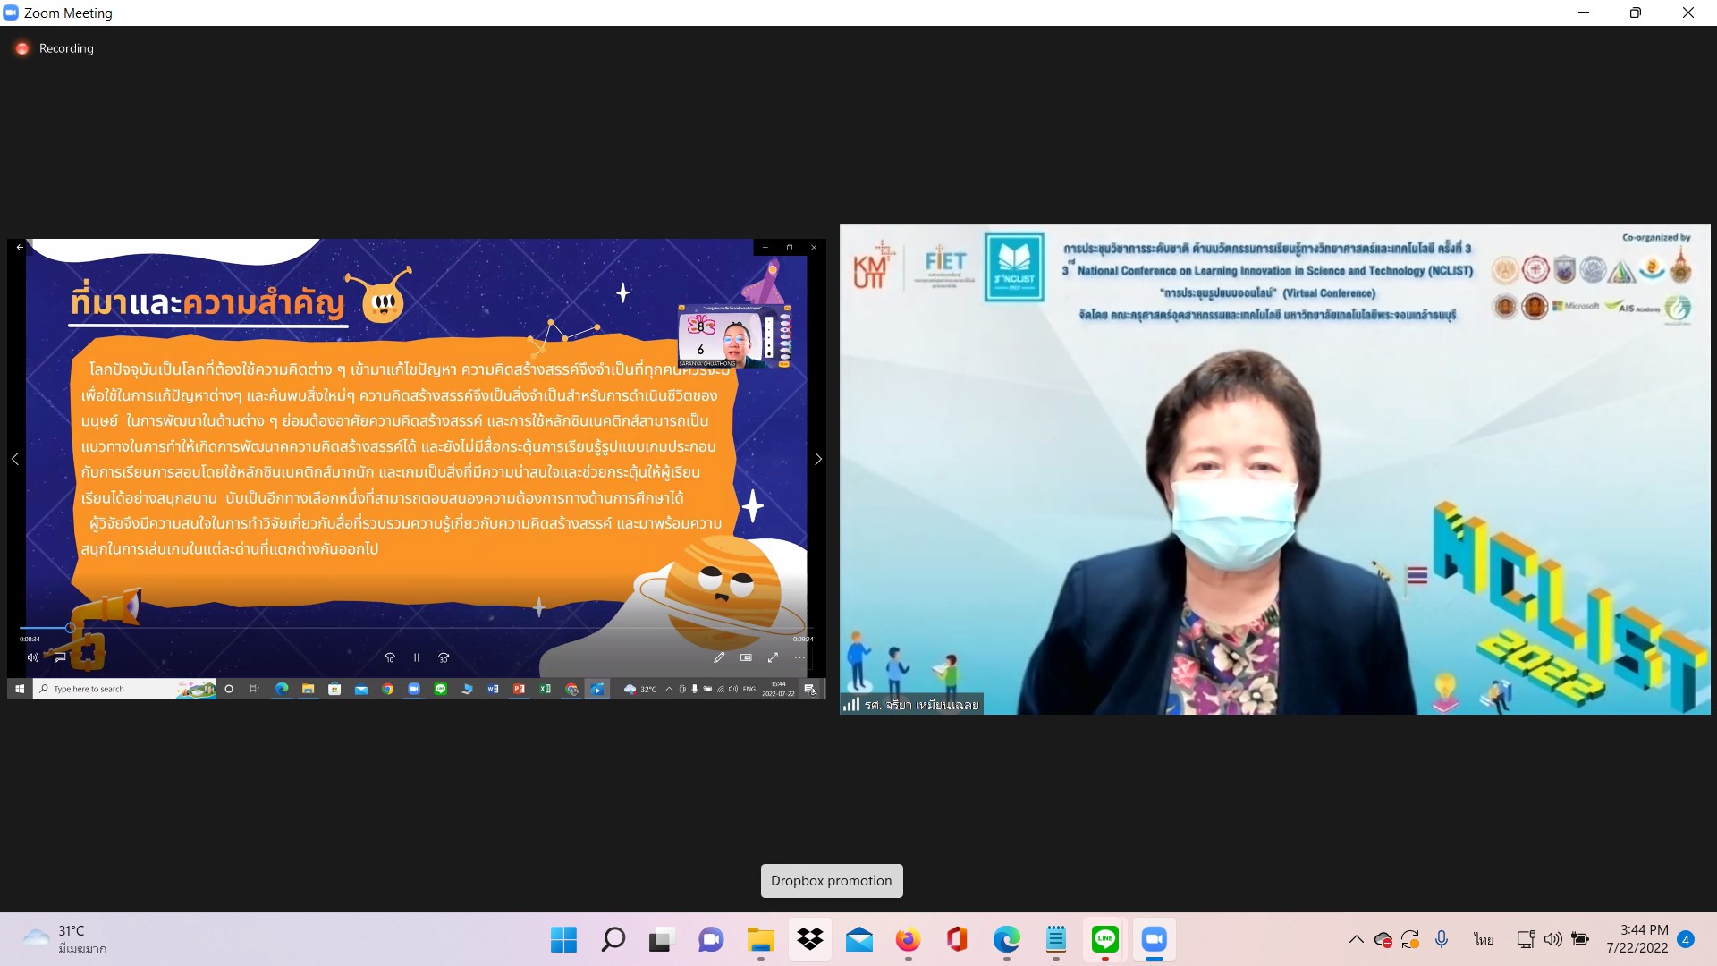1717x966 pixels.
Task: Open the Teams Chat icon in the taskbar
Action: click(x=711, y=939)
